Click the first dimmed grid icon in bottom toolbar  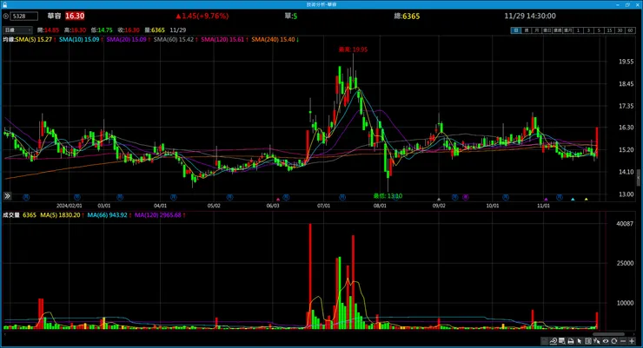[545, 341]
